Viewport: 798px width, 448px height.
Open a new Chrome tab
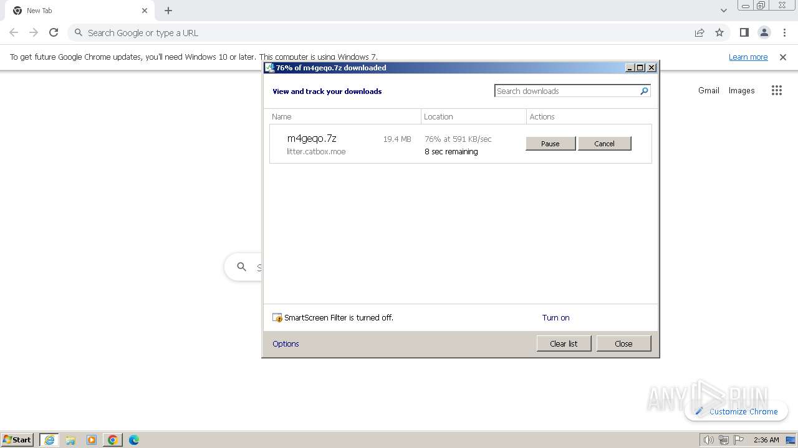[x=168, y=11]
